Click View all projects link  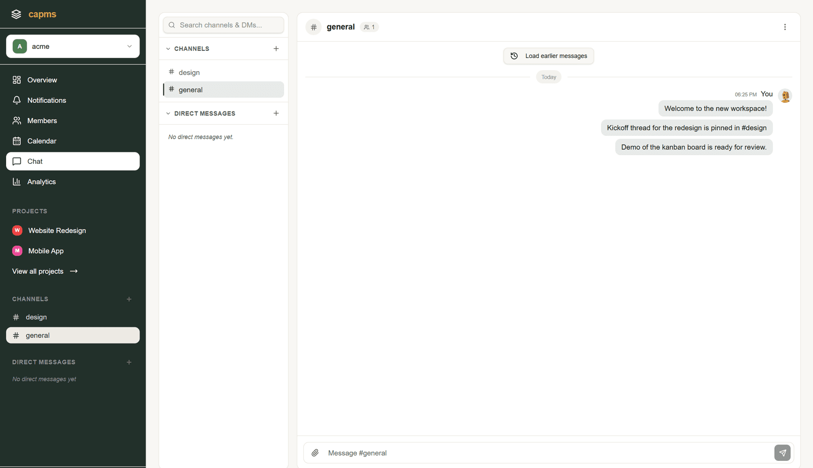(x=45, y=271)
